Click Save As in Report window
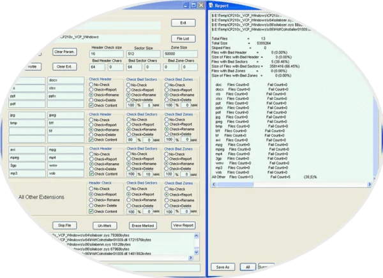Screen dimensions: 383x278 tap(223, 267)
